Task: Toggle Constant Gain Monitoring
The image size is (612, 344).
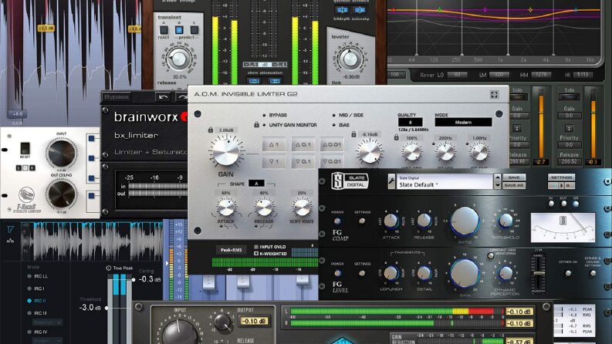Action: (x=491, y=256)
